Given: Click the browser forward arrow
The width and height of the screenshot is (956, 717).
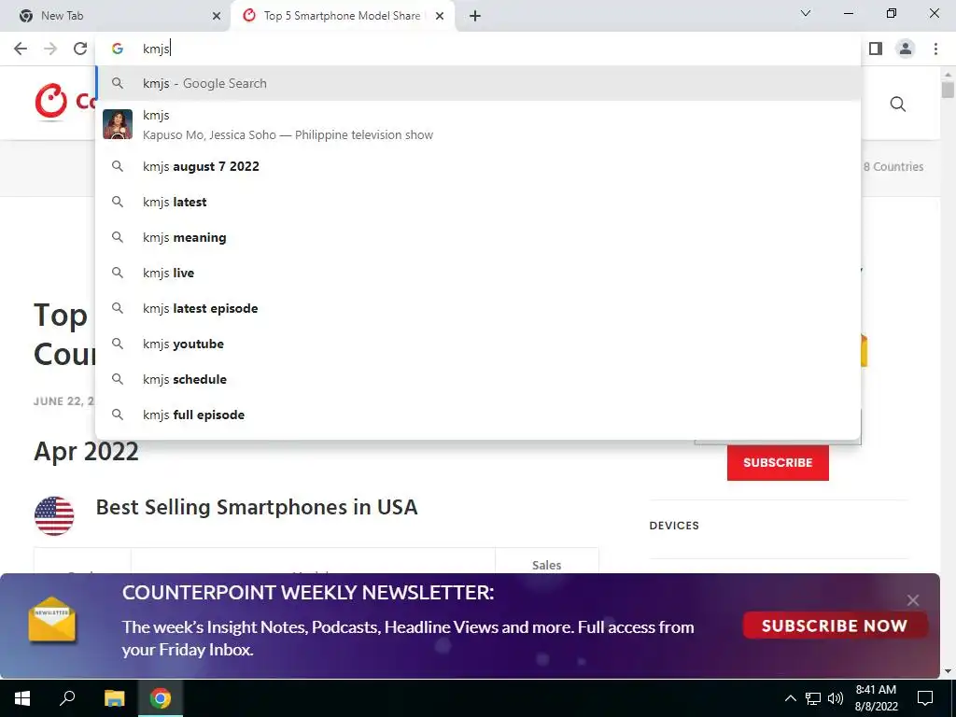Looking at the screenshot, I should 50,49.
